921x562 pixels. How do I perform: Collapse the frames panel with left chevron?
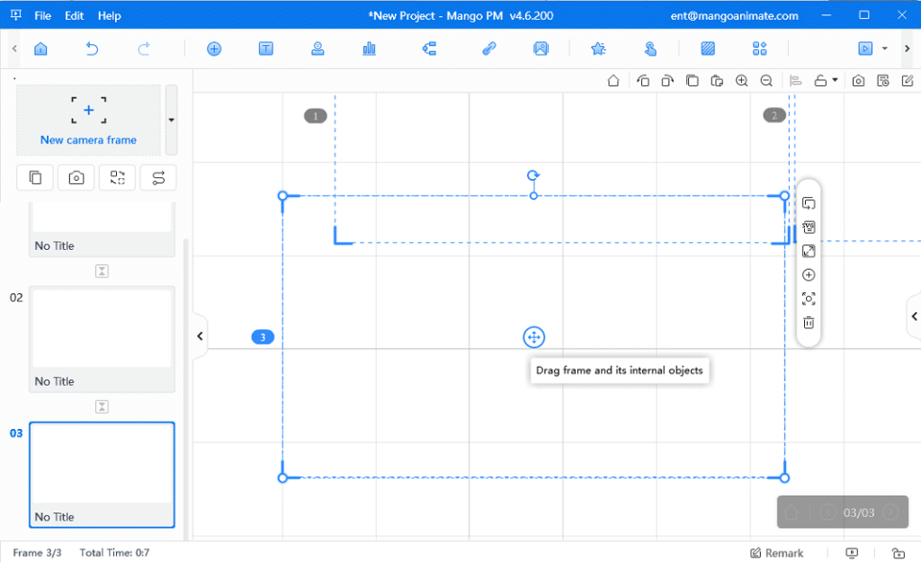pyautogui.click(x=199, y=335)
